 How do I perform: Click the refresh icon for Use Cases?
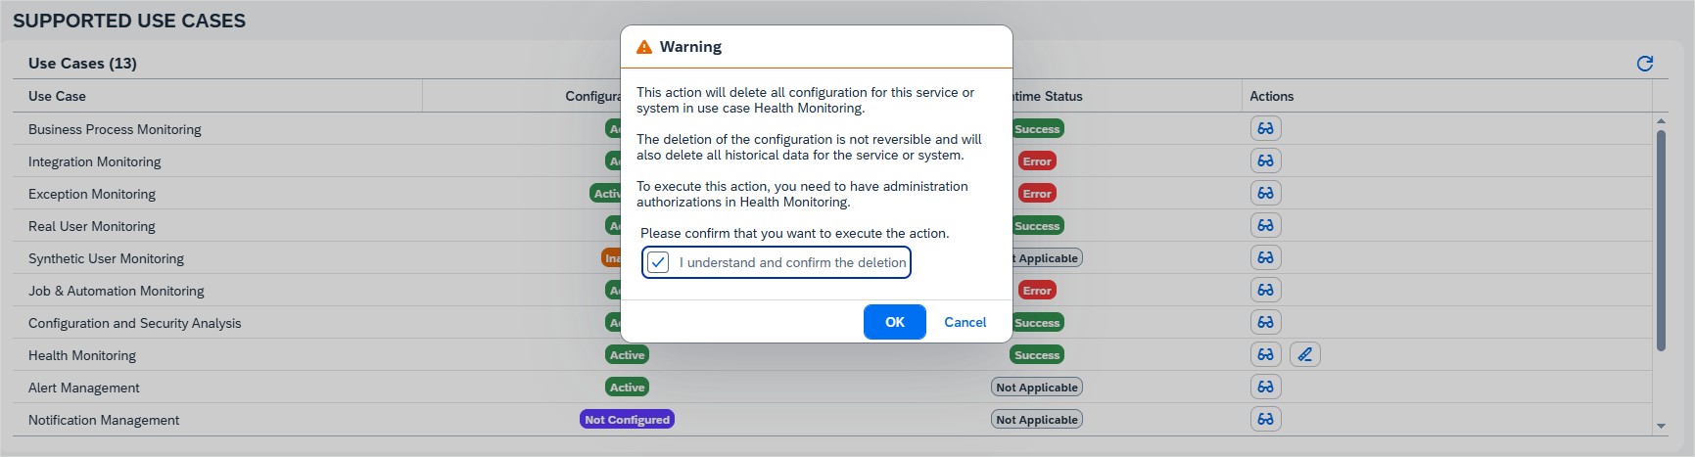point(1644,64)
